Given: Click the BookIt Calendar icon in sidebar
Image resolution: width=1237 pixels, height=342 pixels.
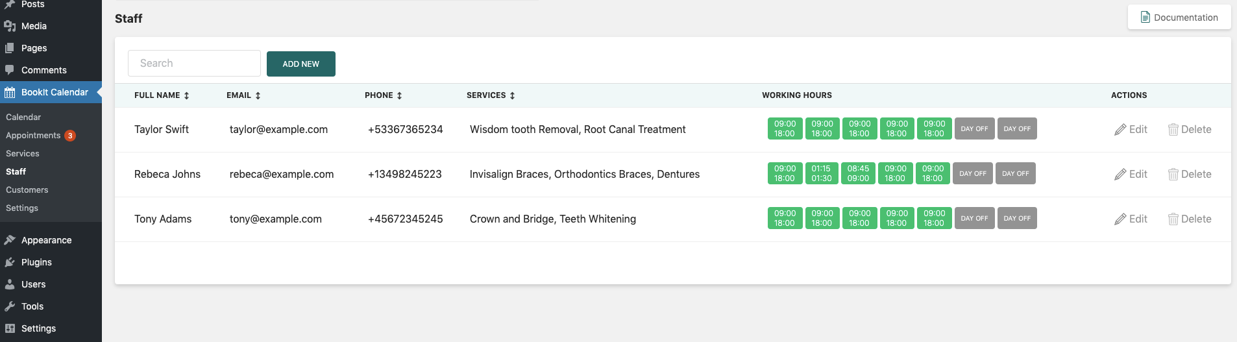Looking at the screenshot, I should click(10, 92).
